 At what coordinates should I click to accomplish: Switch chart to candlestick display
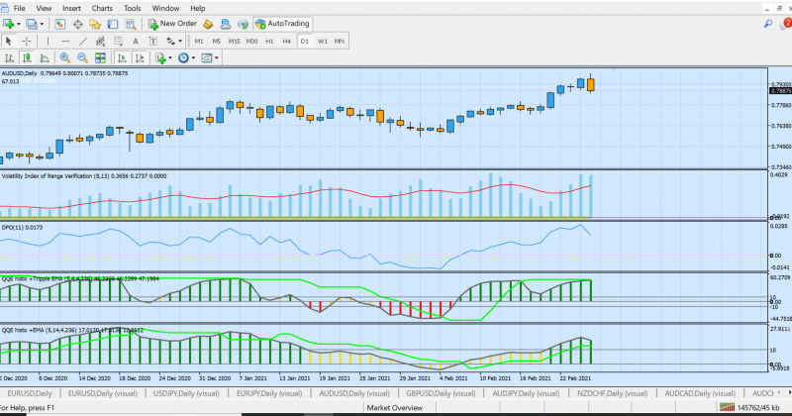pos(27,58)
